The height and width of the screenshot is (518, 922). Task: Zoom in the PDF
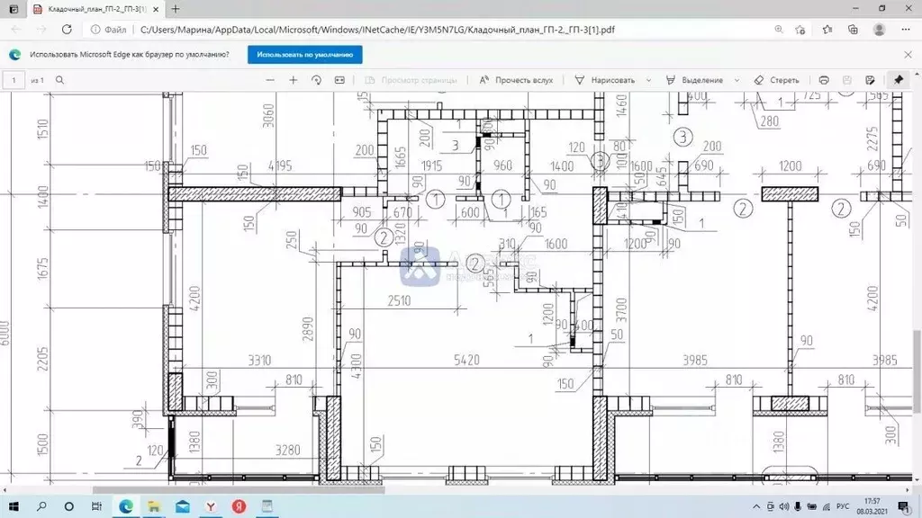pyautogui.click(x=293, y=80)
